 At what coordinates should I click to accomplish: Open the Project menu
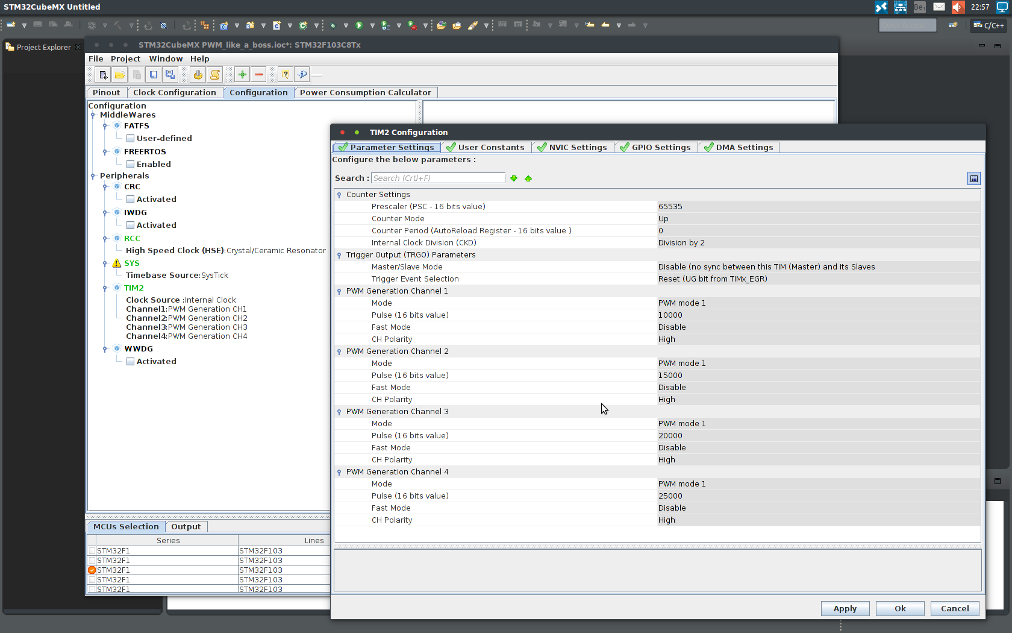pyautogui.click(x=125, y=59)
